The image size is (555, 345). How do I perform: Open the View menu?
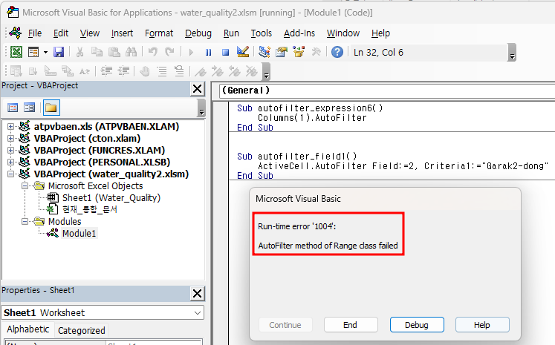pos(90,33)
